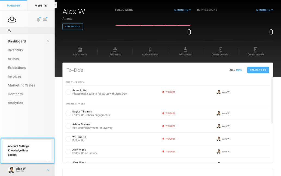The image size is (281, 176).
Task: Click the Create To-Do button
Action: tap(258, 70)
